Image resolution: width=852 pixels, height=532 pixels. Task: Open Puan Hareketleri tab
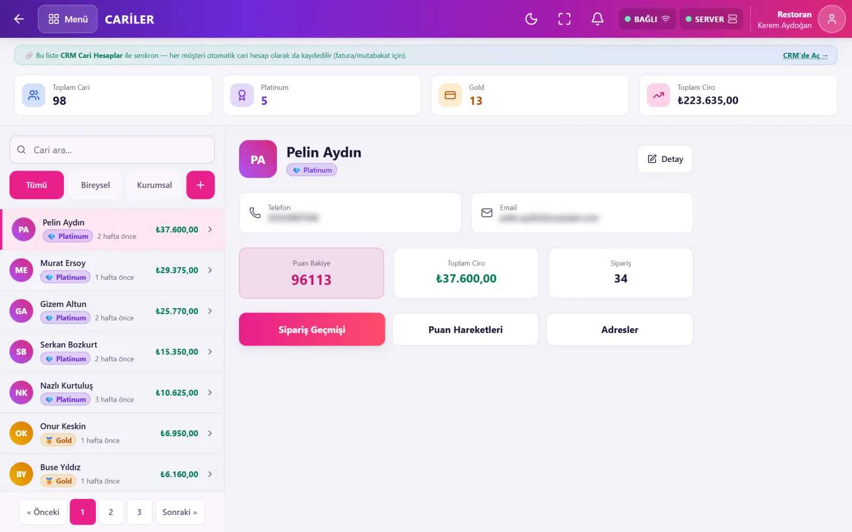pos(465,329)
